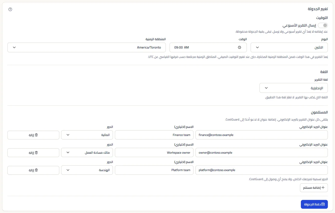Toggle the إرسال التقرير الأسبوعي switch
Image resolution: width=335 pixels, height=213 pixels.
coord(323,25)
